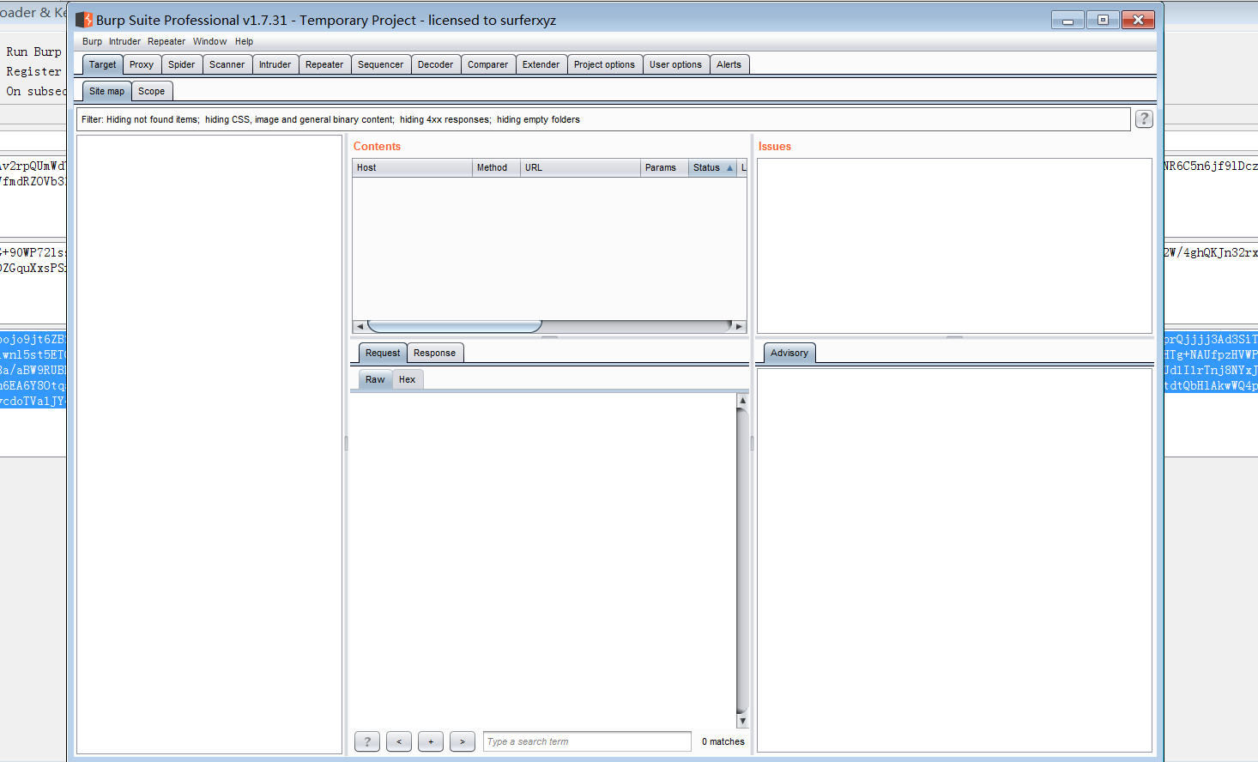Close the Burp Suite window
Screen dimensions: 1258x762
pos(1138,20)
